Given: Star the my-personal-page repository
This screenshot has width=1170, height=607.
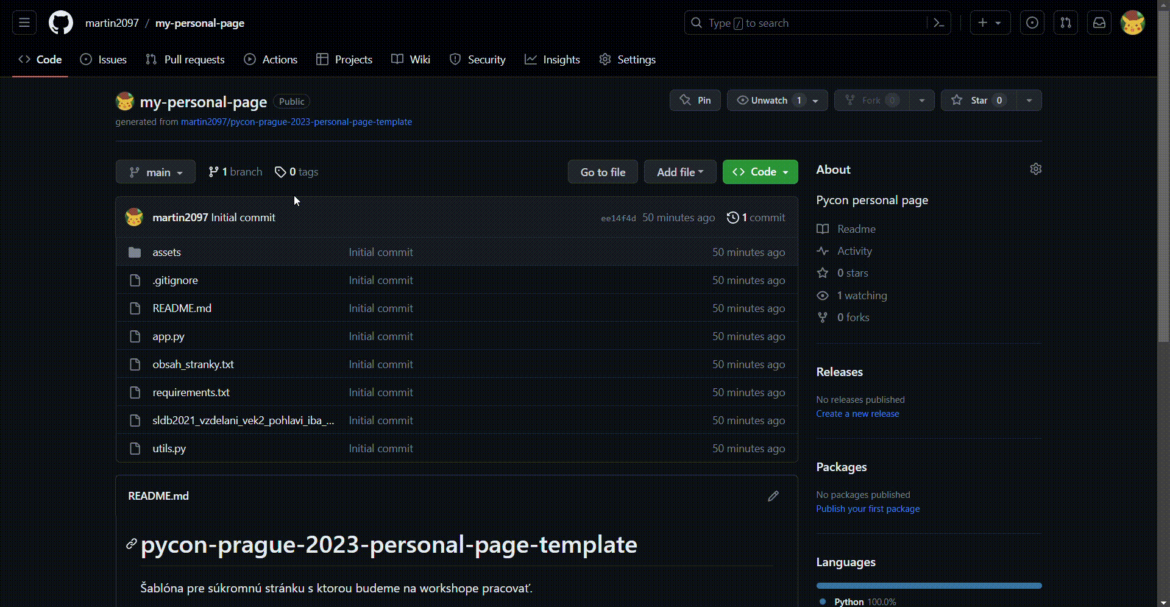Looking at the screenshot, I should coord(979,101).
